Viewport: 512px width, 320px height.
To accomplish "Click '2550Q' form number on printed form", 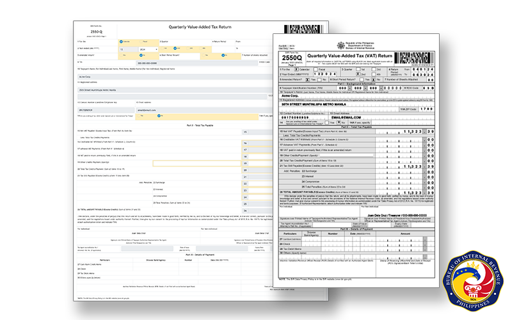I will coord(292,58).
